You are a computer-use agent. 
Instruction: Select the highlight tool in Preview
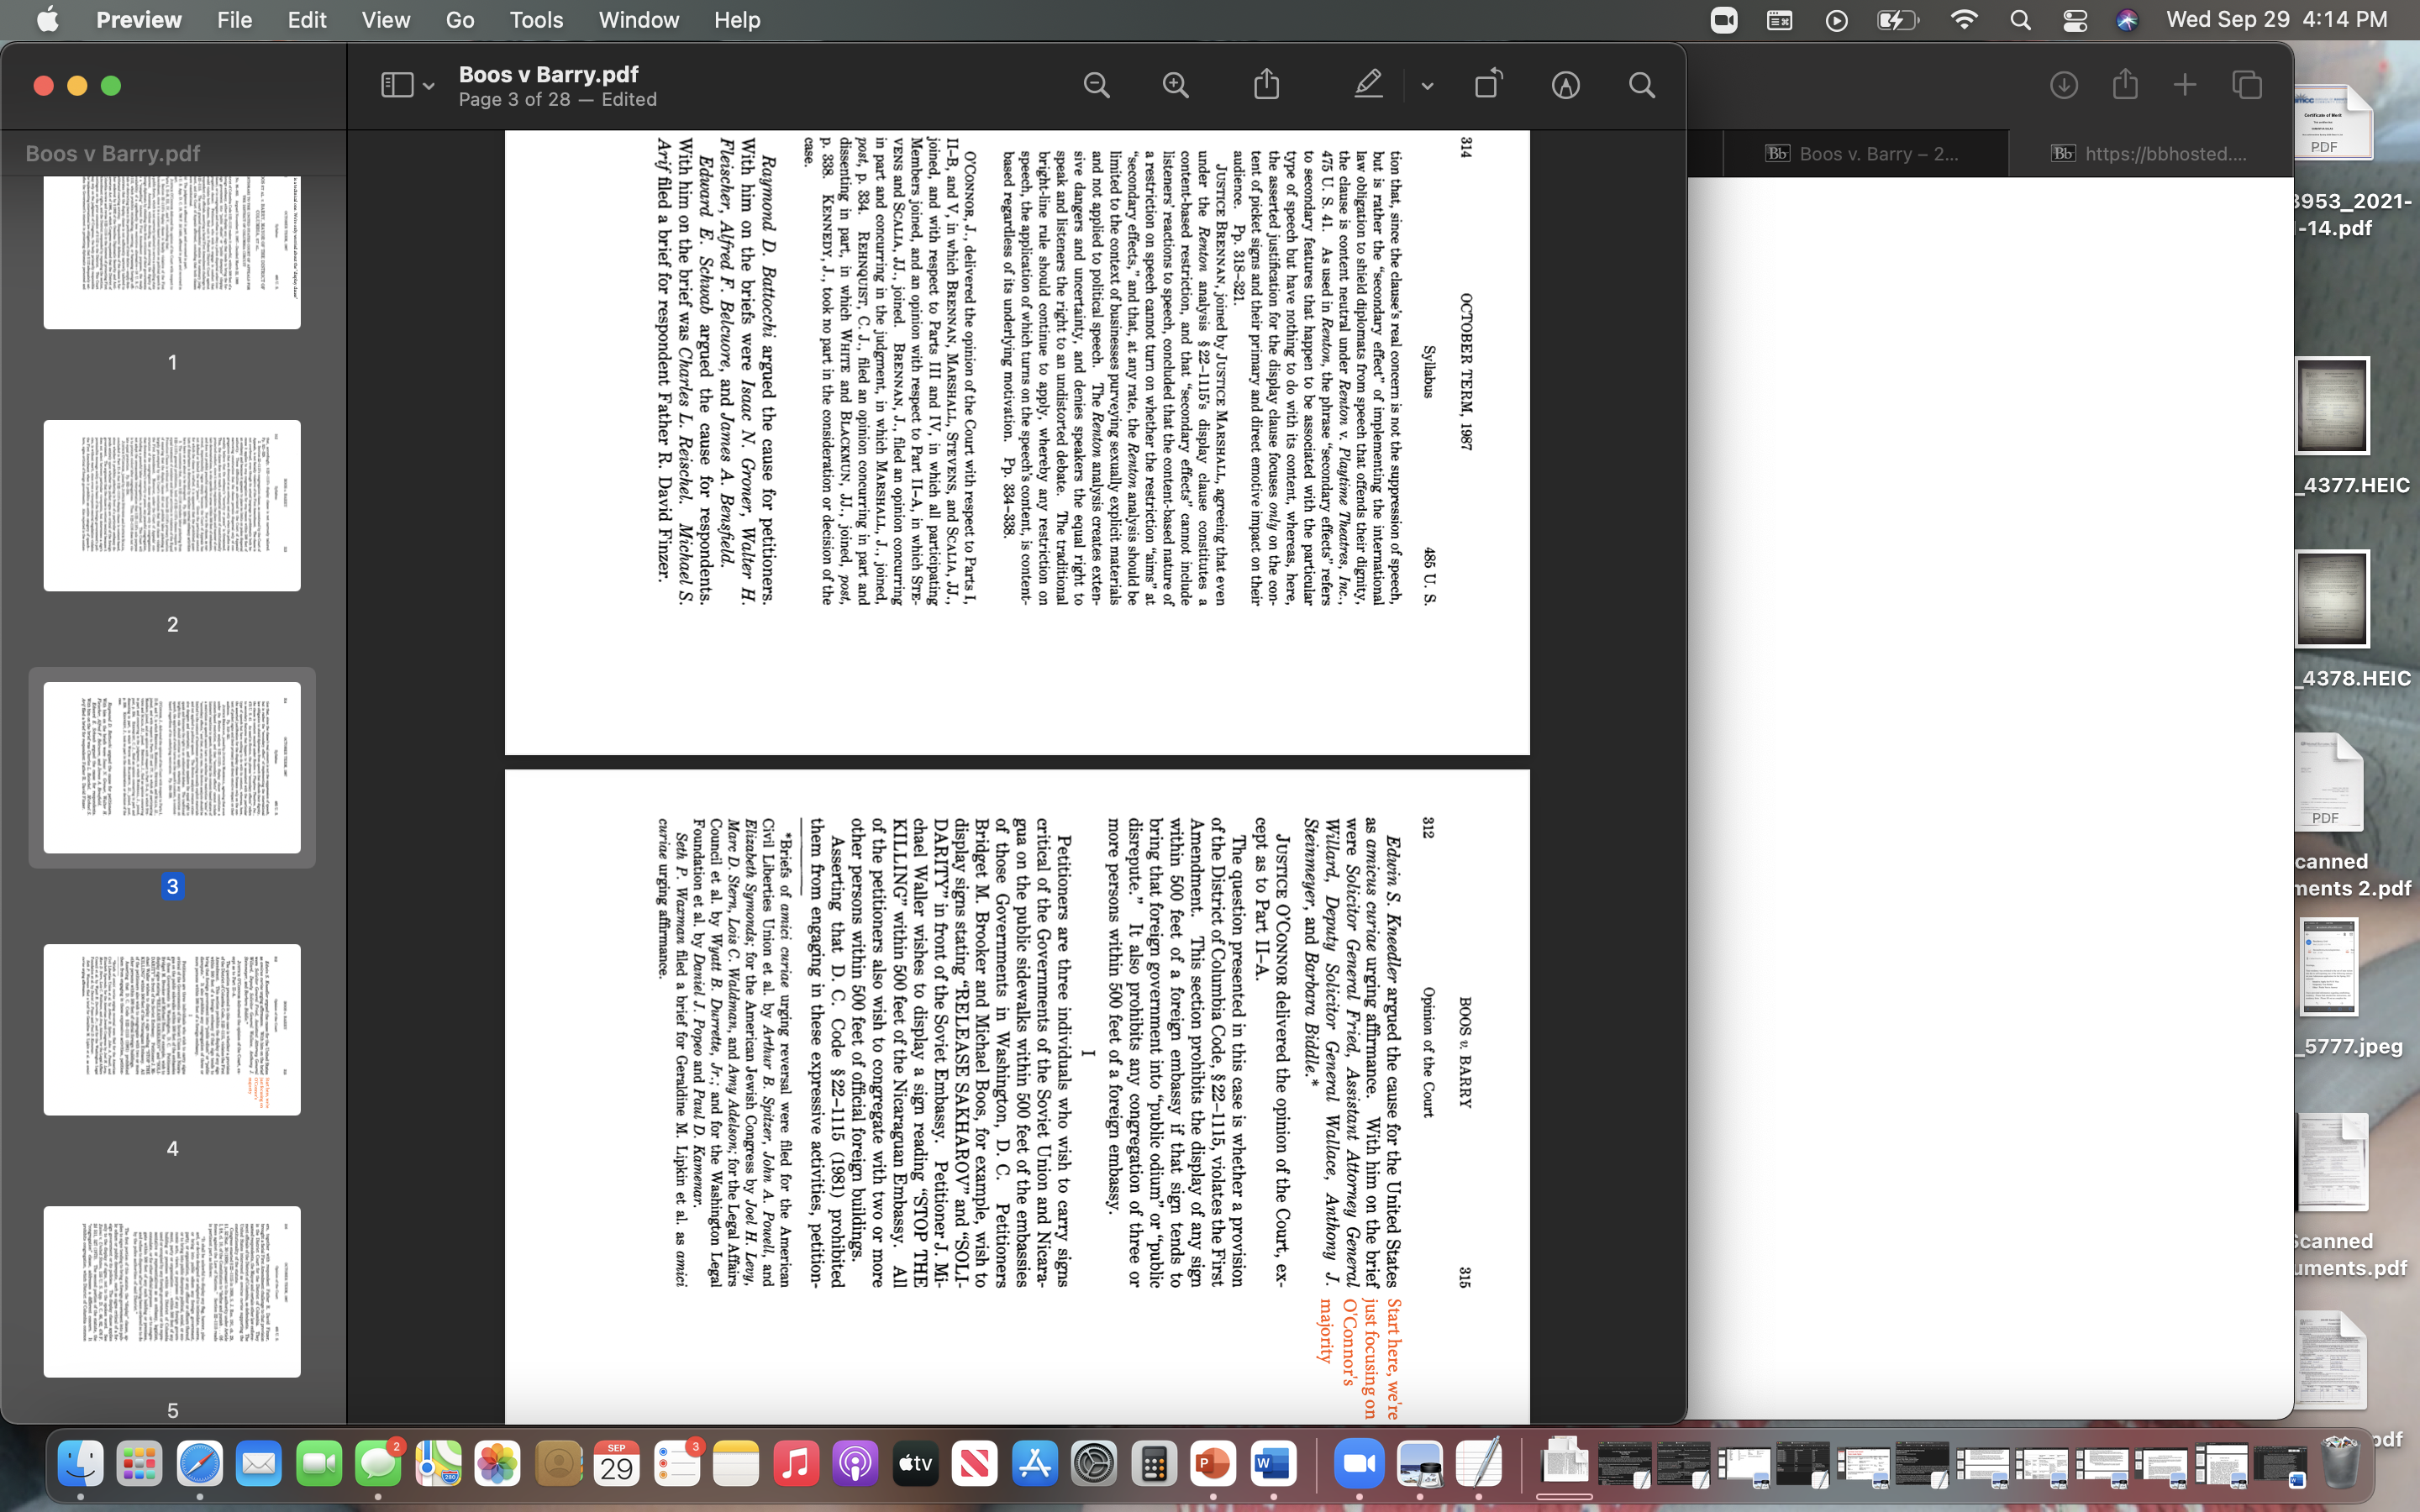point(1369,84)
